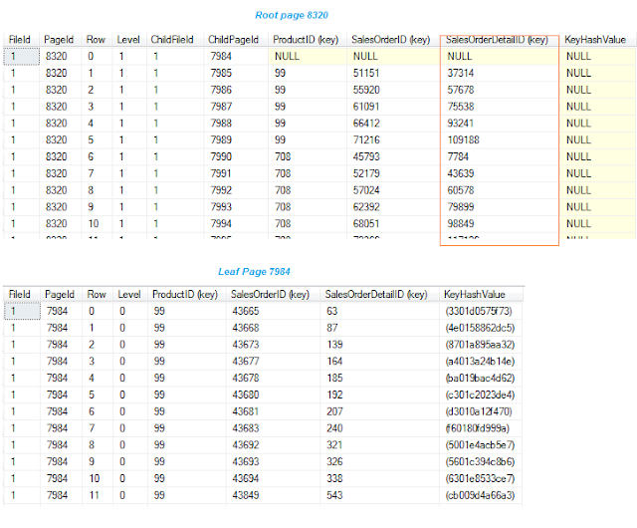Select ChildPageId cell 7986

point(236,90)
